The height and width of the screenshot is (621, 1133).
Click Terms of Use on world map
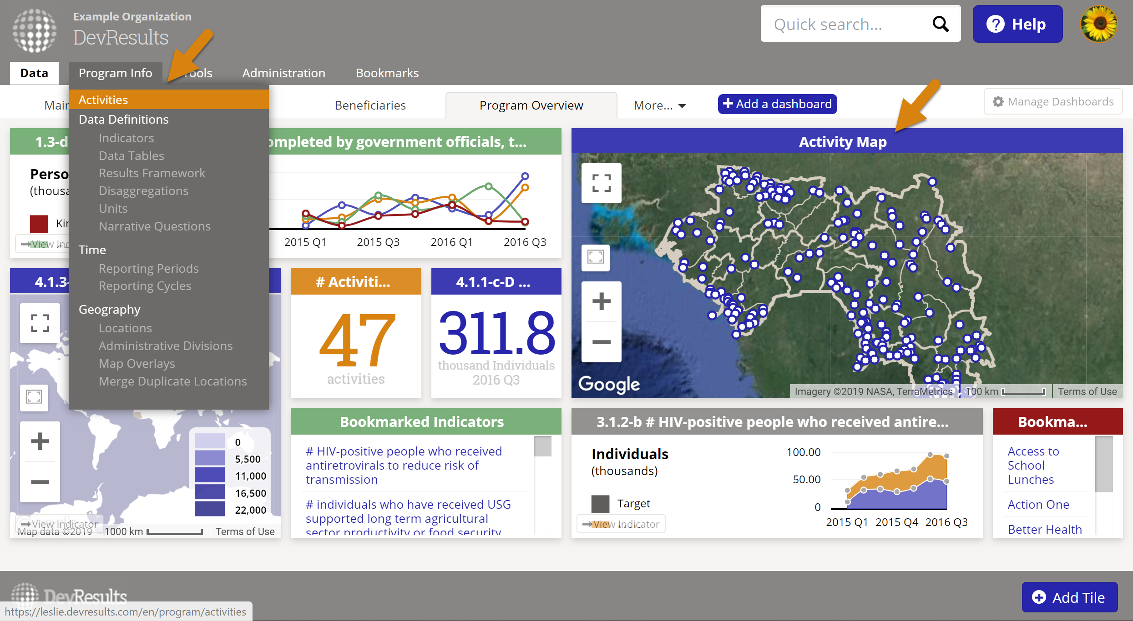[x=245, y=531]
